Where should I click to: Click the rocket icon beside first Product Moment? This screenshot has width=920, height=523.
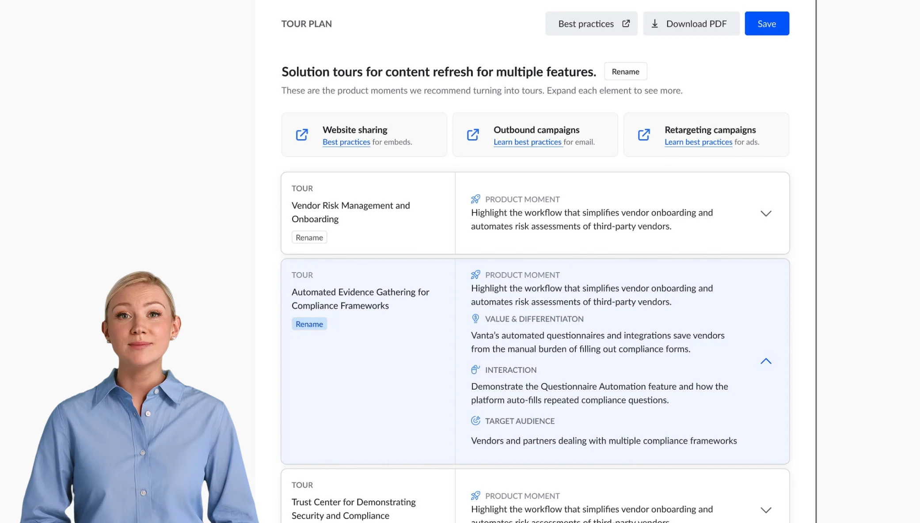click(x=475, y=199)
